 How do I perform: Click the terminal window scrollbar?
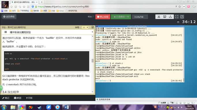[184, 80]
